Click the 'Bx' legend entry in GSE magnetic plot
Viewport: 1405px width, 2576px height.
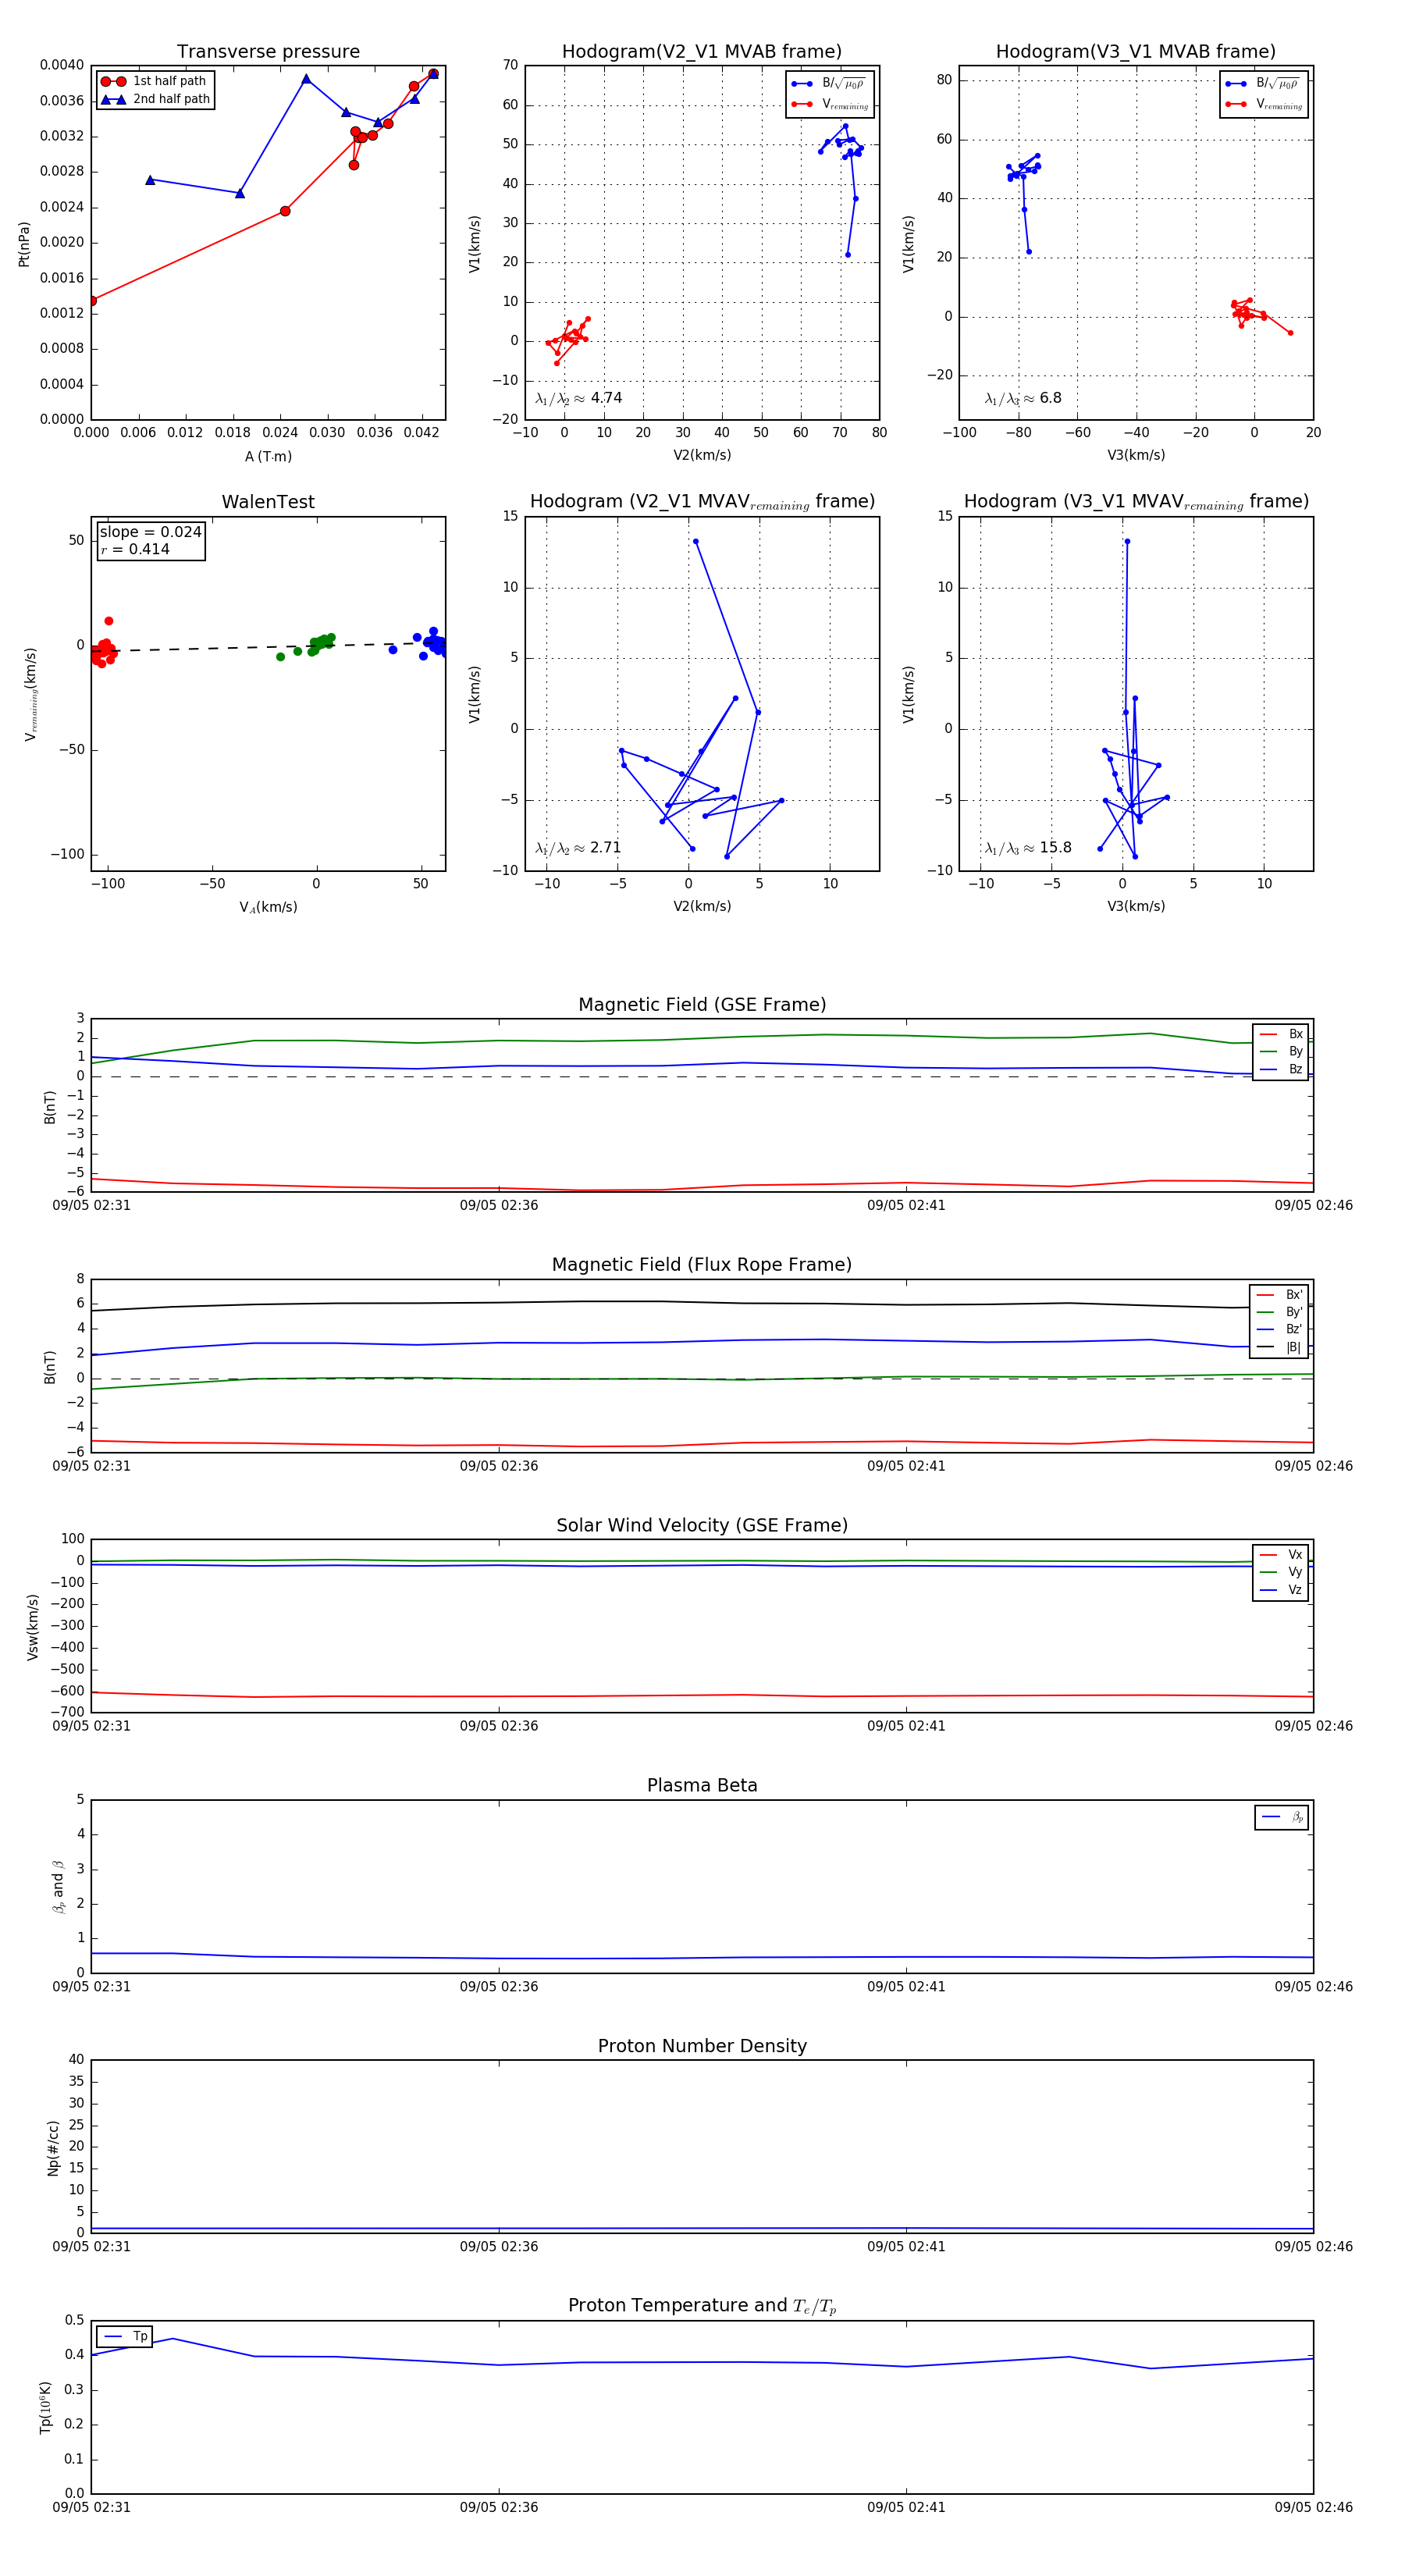pyautogui.click(x=1281, y=1034)
